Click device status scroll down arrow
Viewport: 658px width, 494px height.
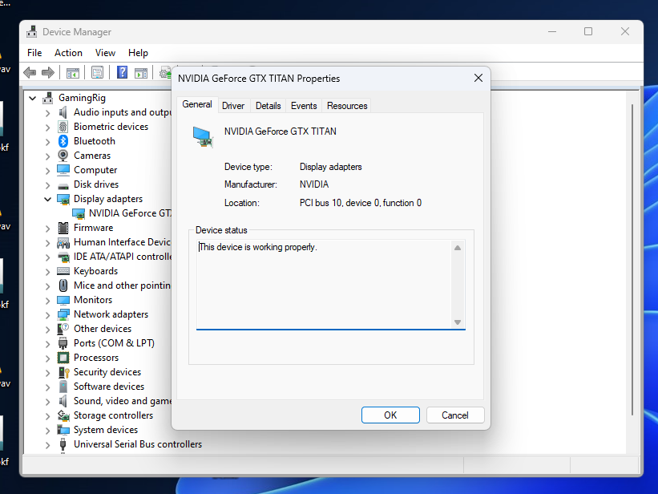[x=458, y=322]
